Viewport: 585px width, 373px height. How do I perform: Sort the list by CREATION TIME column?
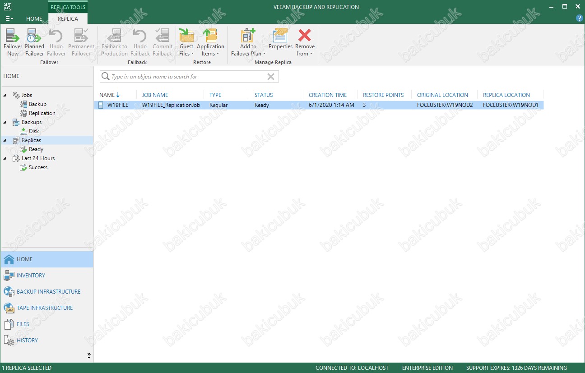[328, 95]
